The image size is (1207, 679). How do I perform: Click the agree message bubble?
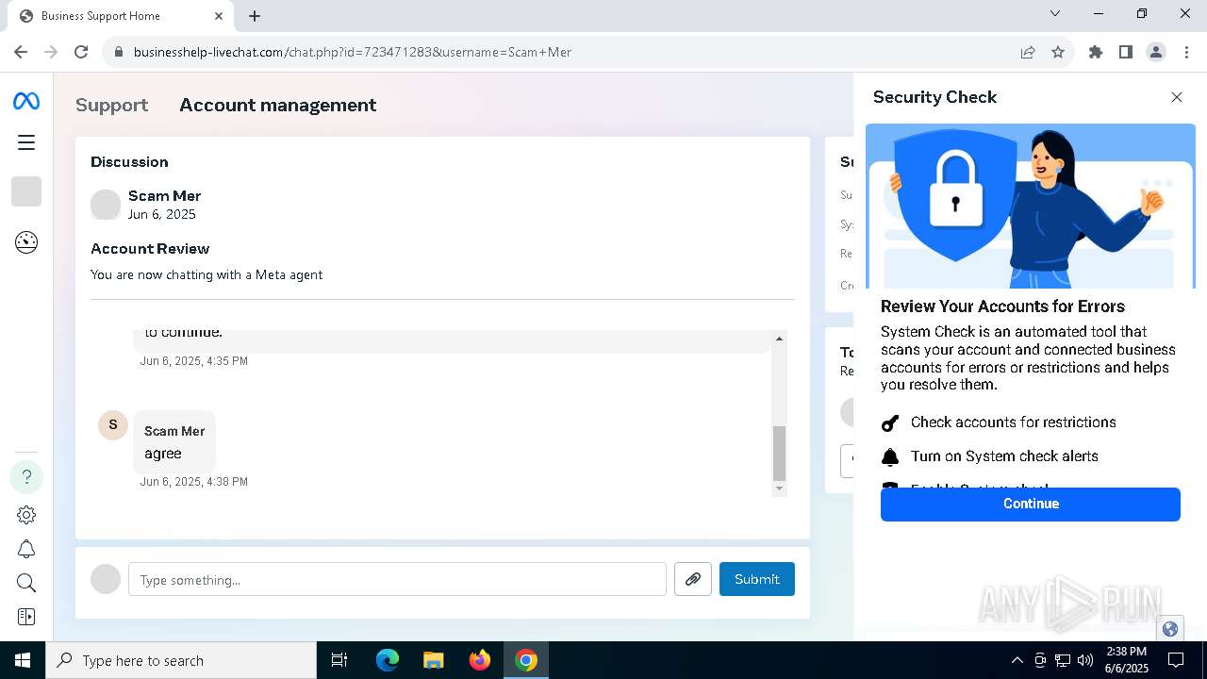(174, 441)
